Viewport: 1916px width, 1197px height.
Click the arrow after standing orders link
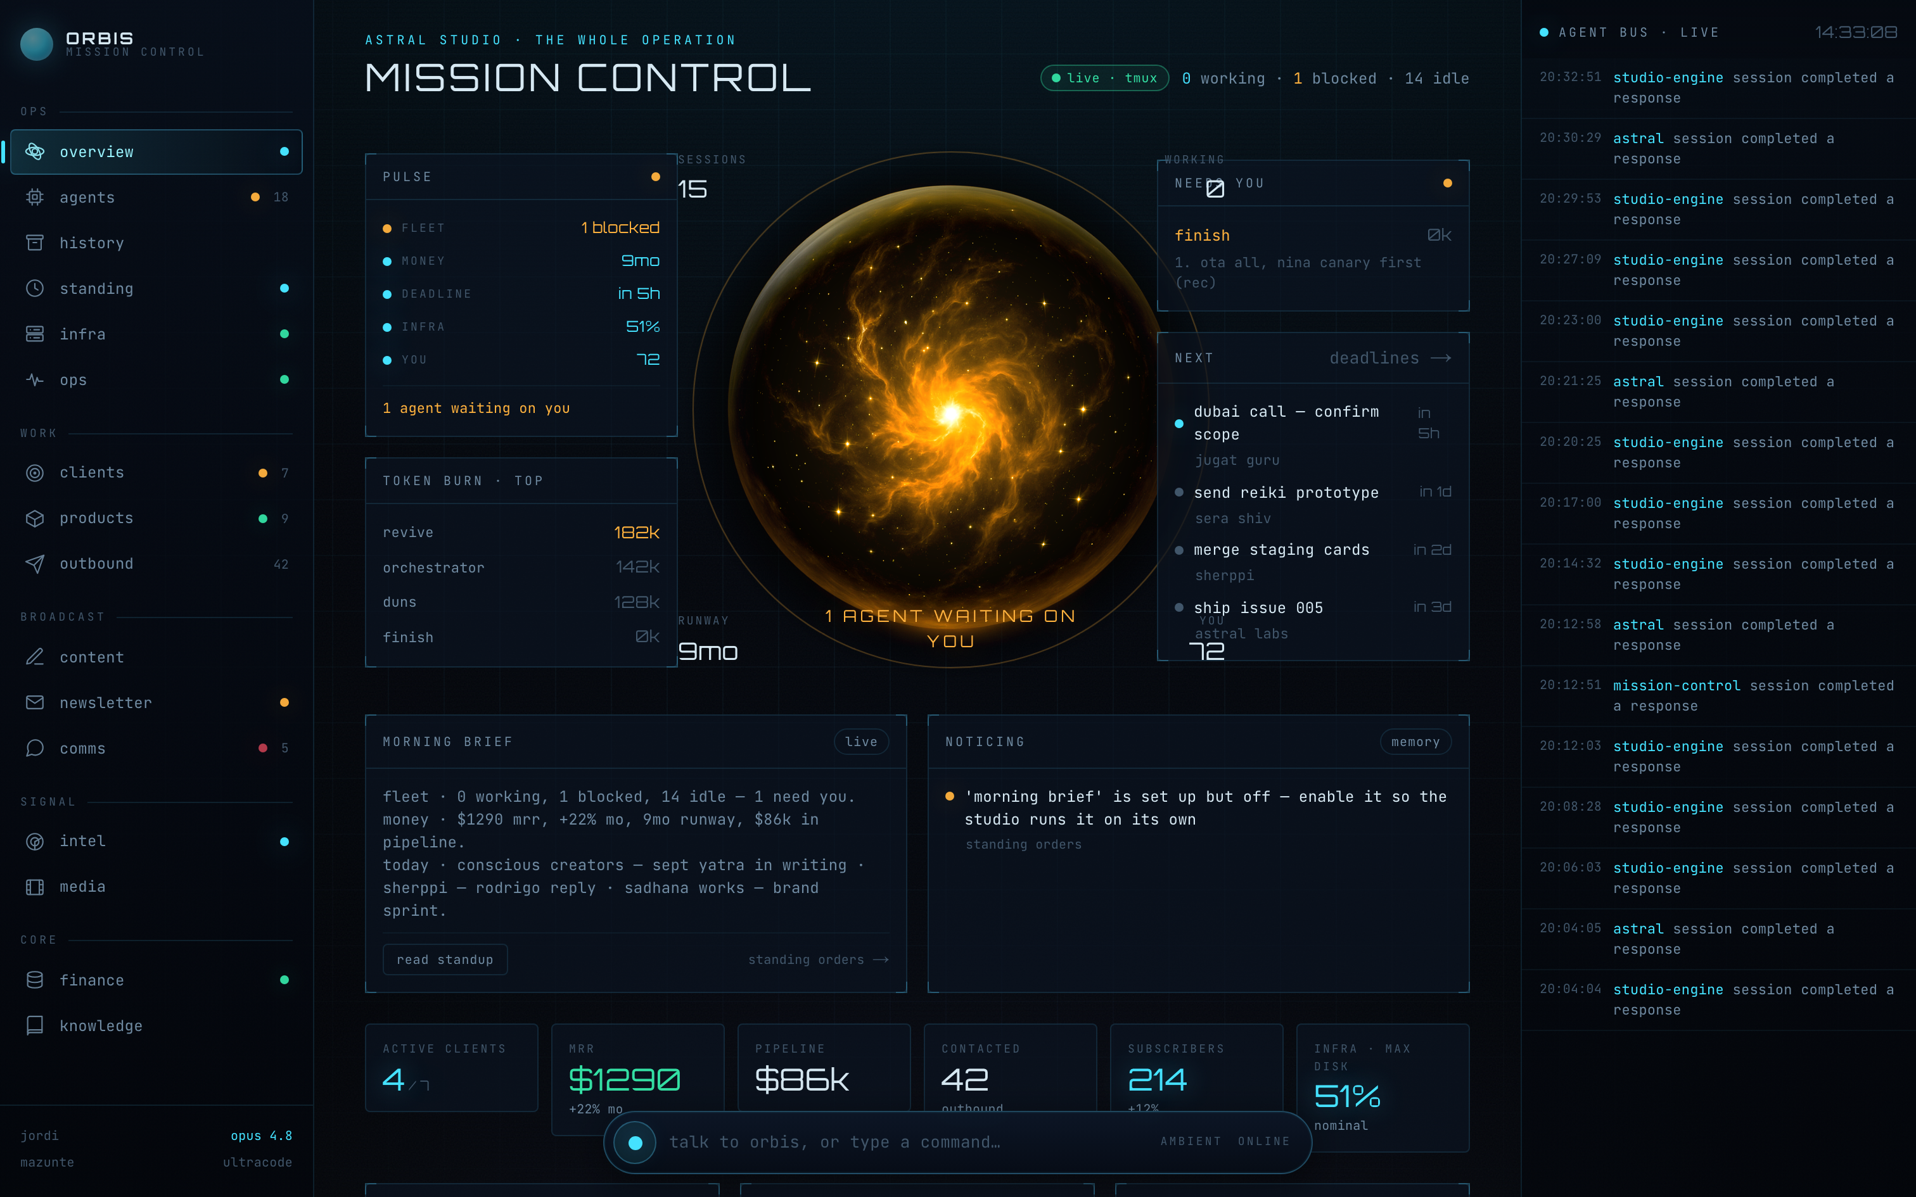[x=881, y=959]
